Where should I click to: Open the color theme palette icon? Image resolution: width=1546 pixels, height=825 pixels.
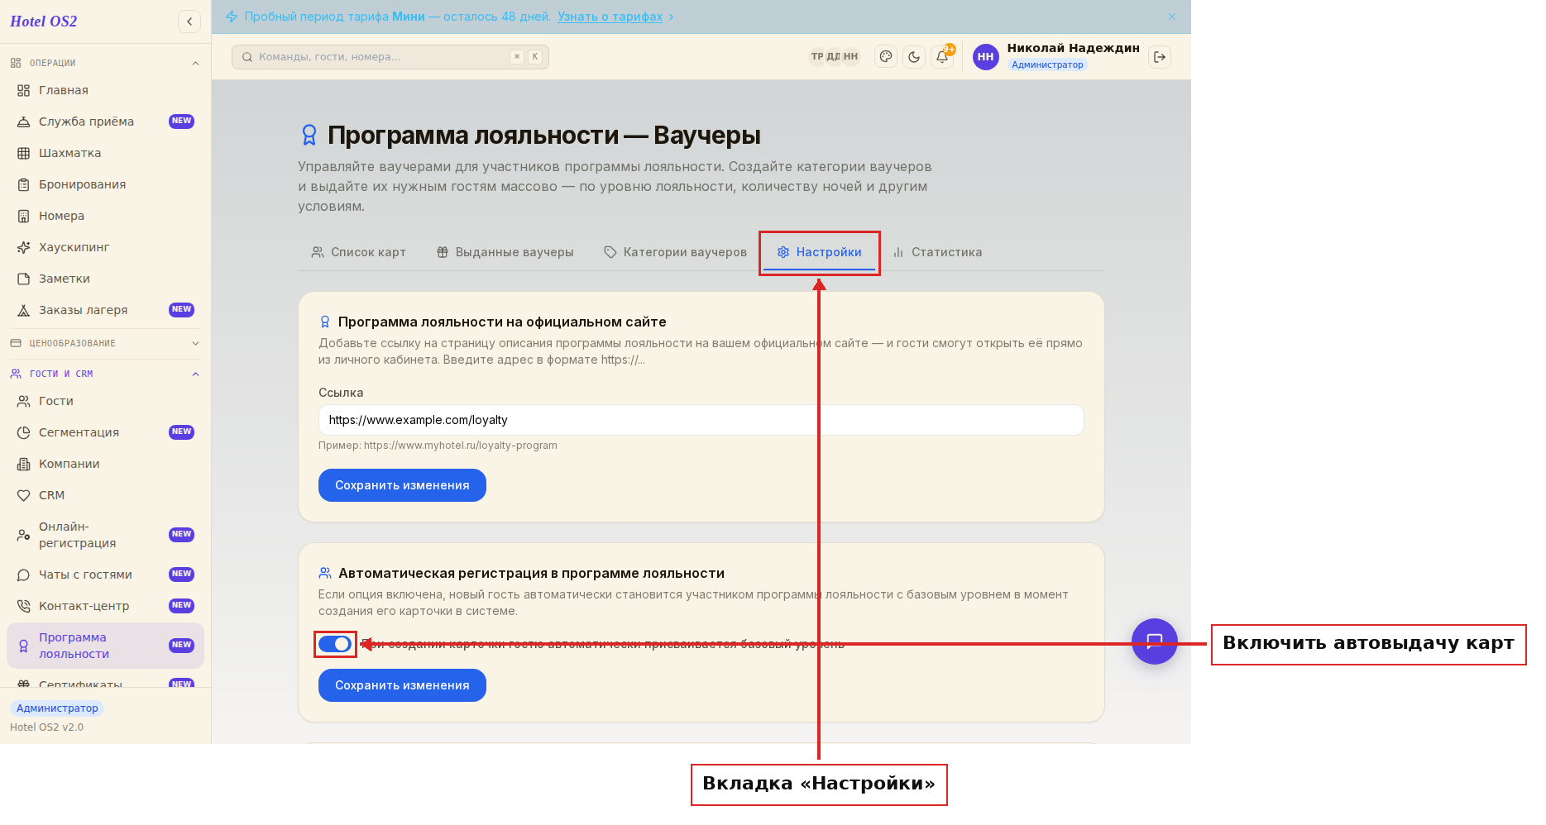pos(886,57)
